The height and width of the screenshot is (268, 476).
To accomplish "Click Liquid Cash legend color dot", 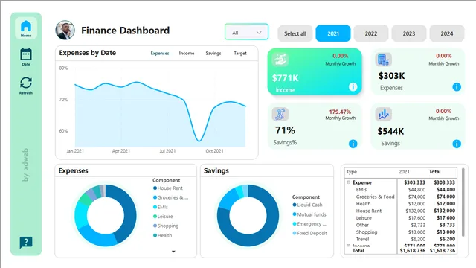I will [x=295, y=205].
